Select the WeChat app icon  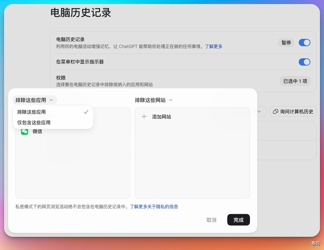point(25,131)
